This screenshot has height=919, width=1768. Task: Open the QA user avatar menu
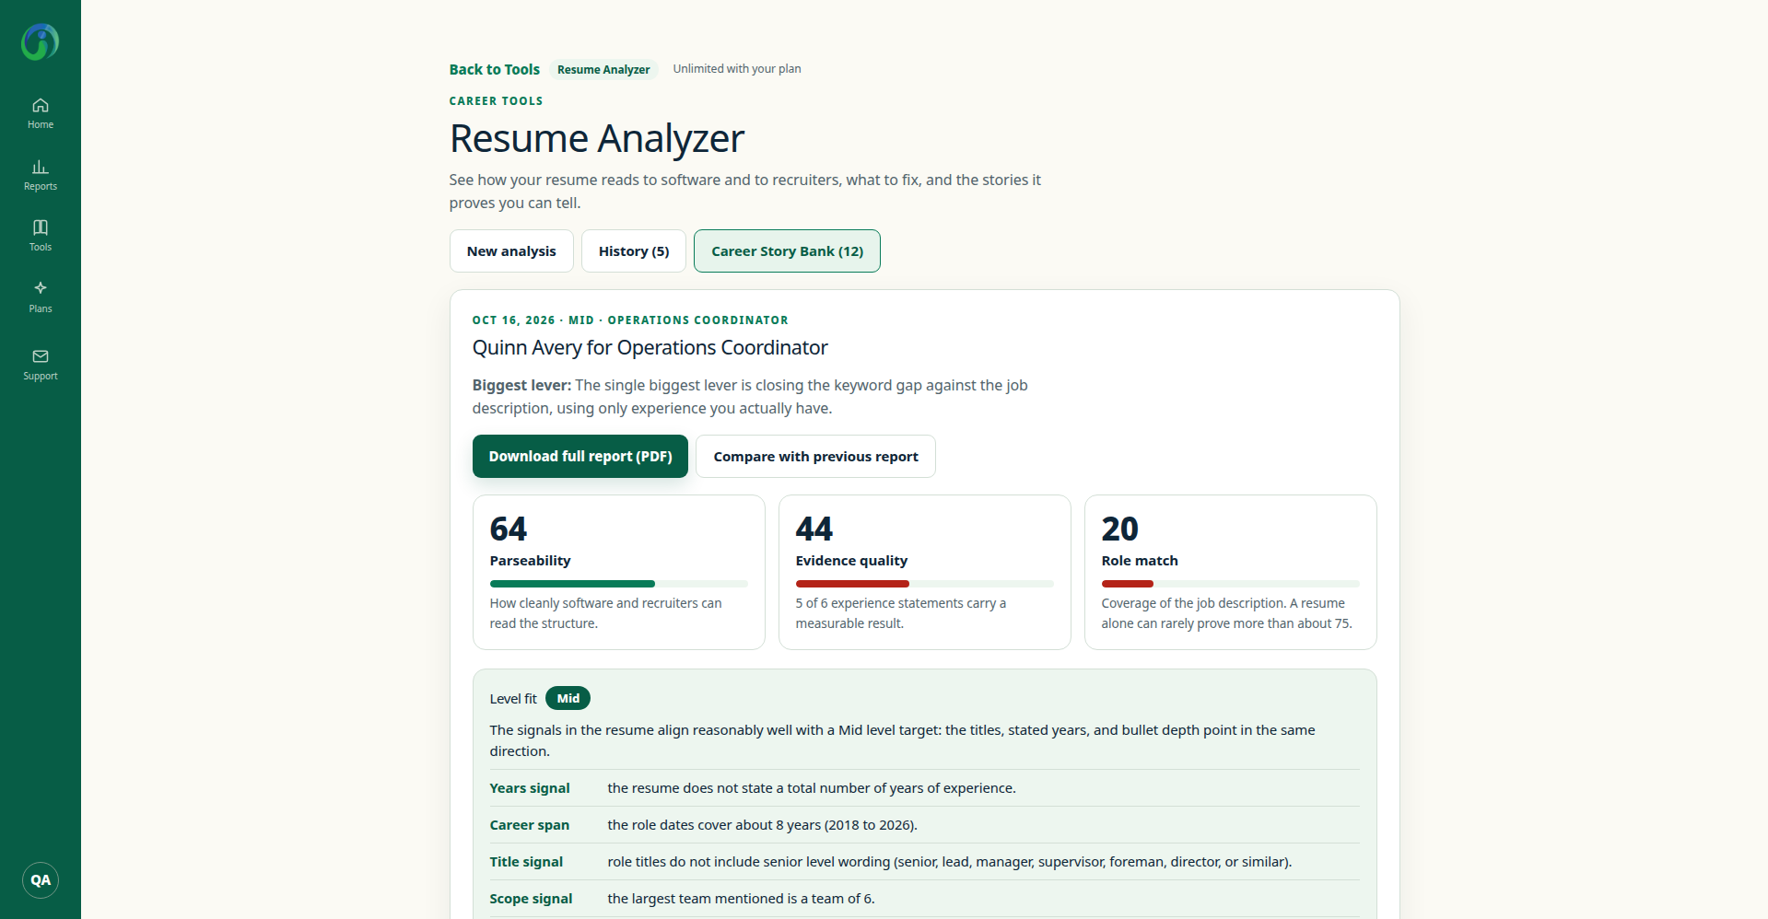[41, 880]
